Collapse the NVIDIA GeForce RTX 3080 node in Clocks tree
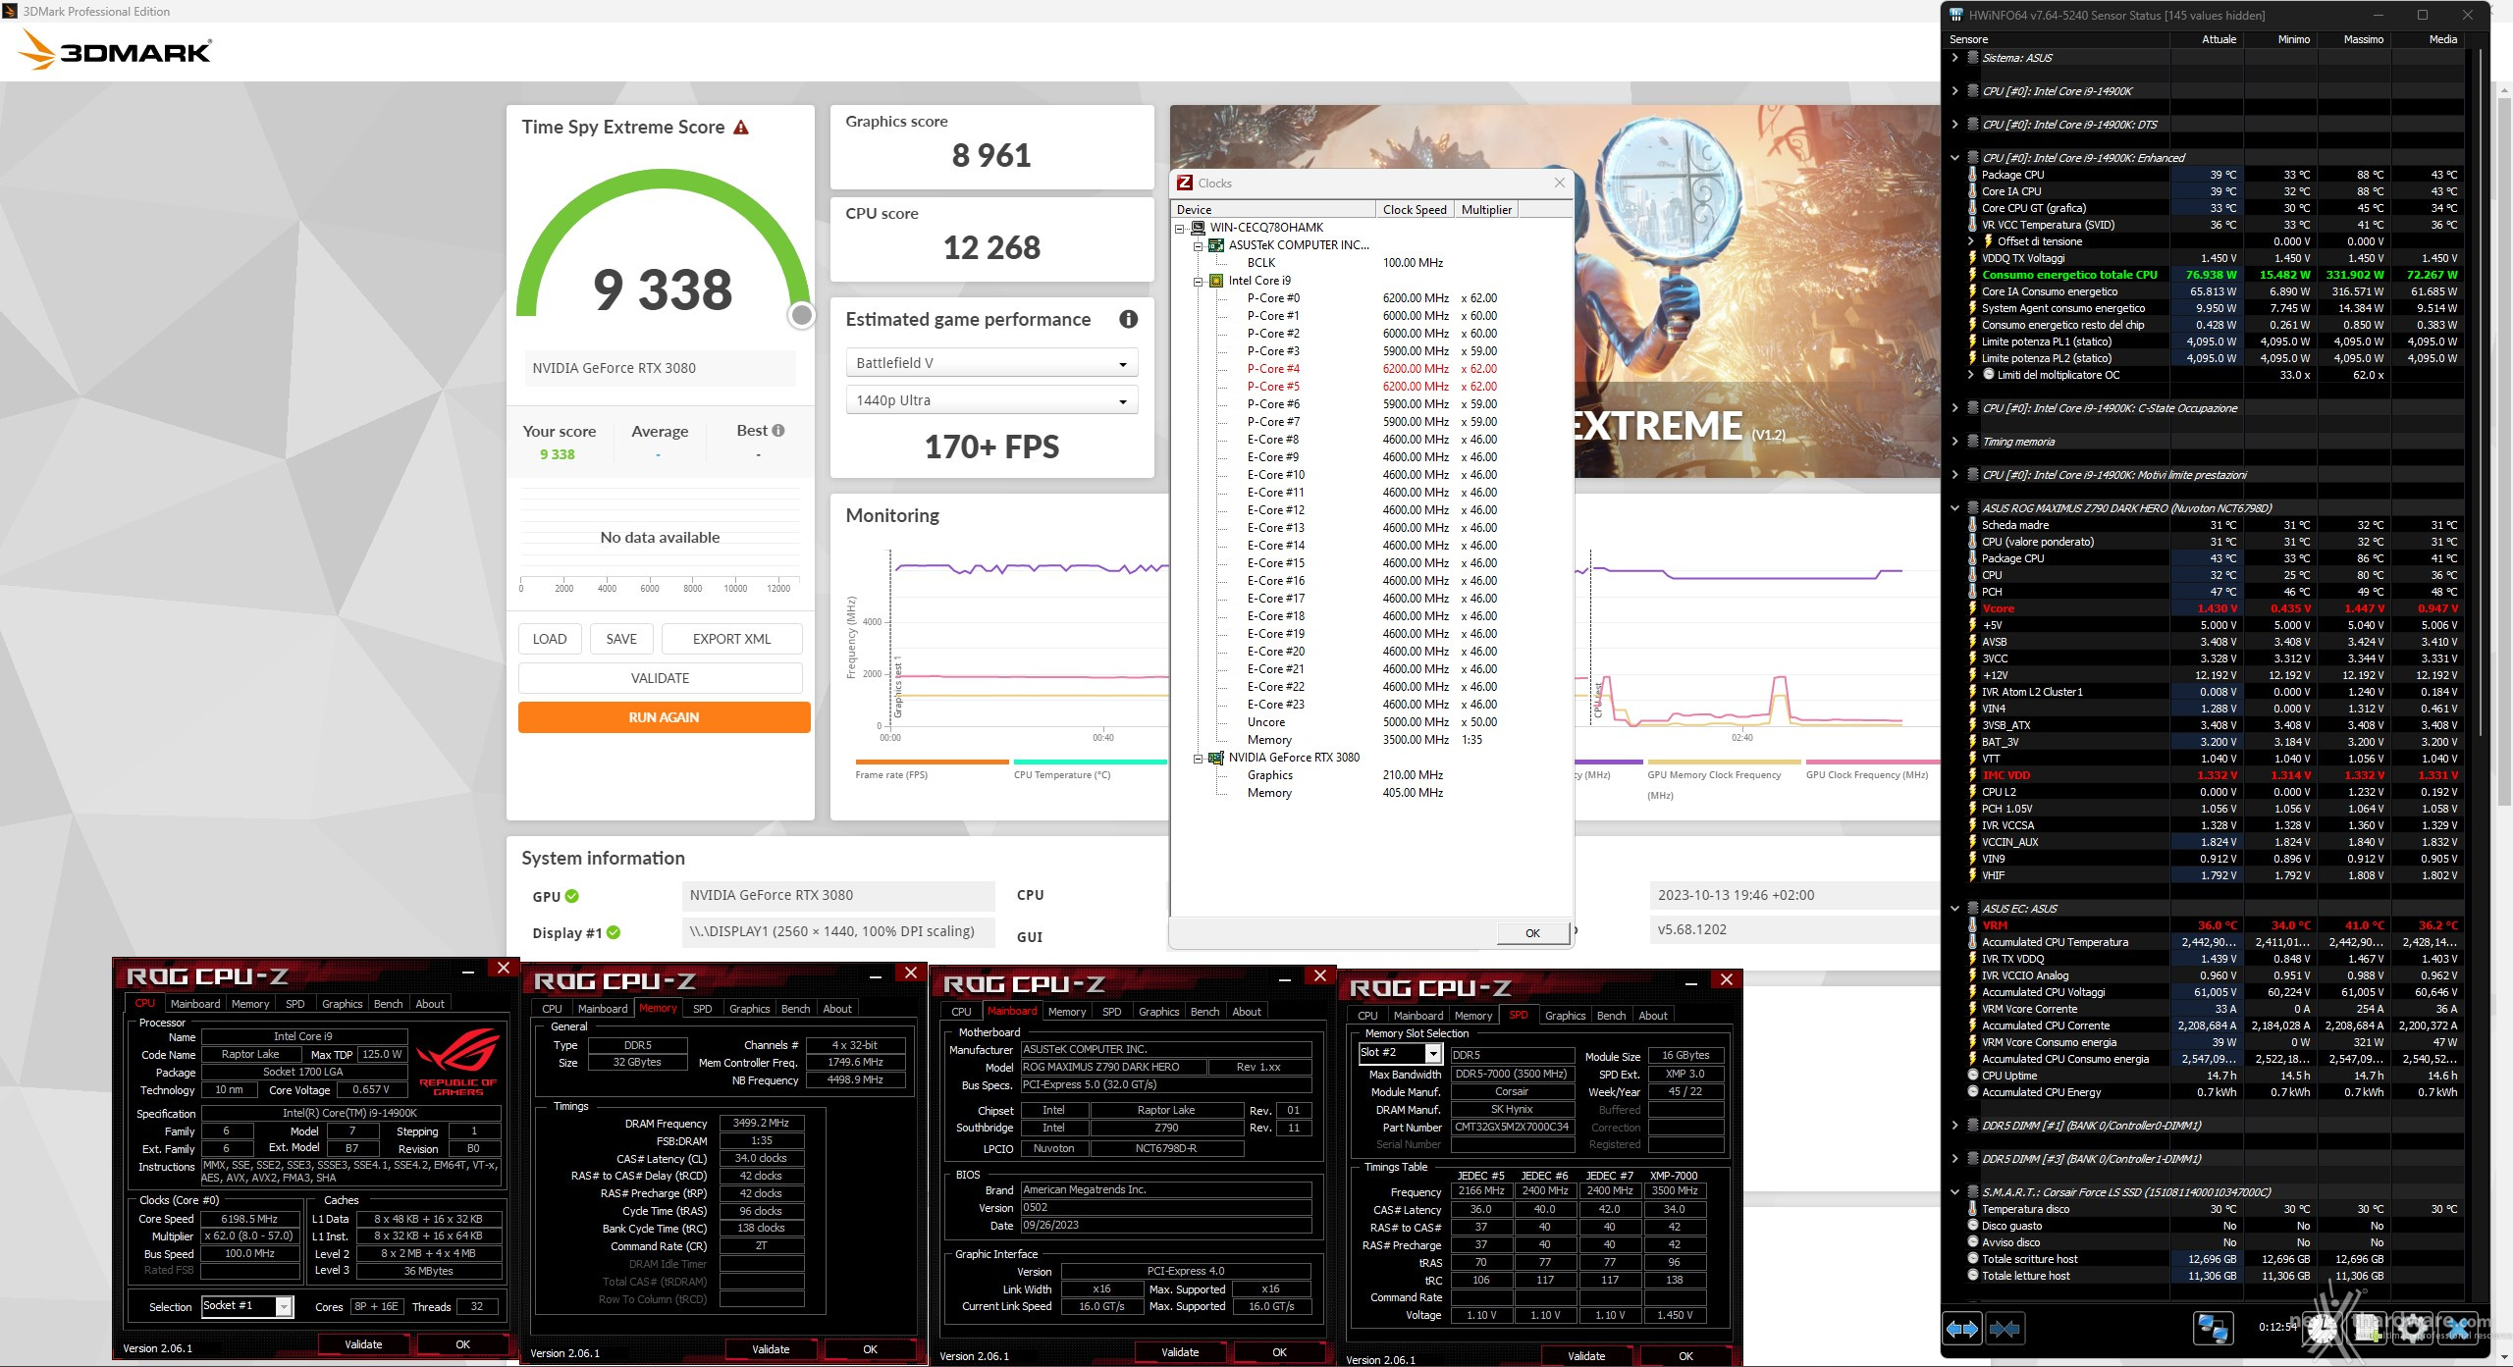This screenshot has width=2513, height=1367. click(x=1198, y=759)
